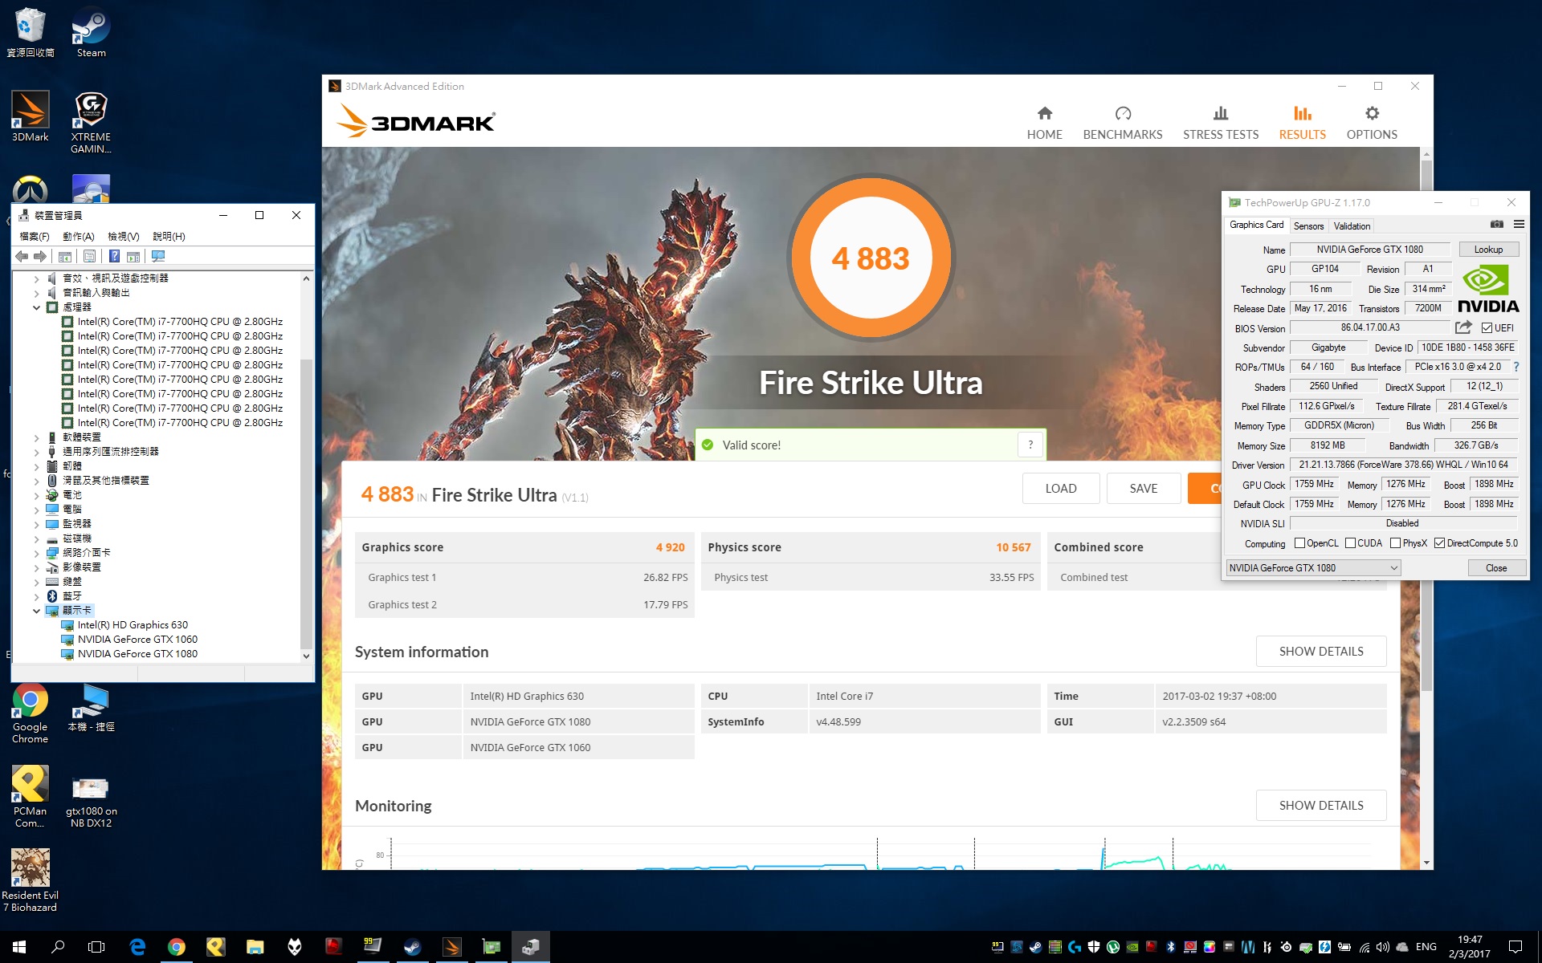Click Steam icon in taskbar
1542x963 pixels.
coord(412,947)
